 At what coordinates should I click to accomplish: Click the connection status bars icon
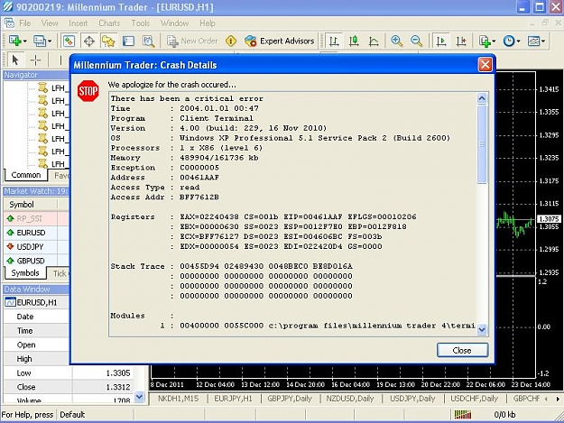pyautogui.click(x=463, y=414)
